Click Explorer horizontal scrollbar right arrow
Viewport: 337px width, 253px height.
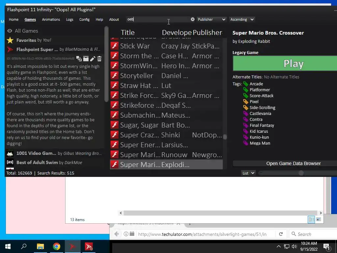pyautogui.click(x=321, y=213)
